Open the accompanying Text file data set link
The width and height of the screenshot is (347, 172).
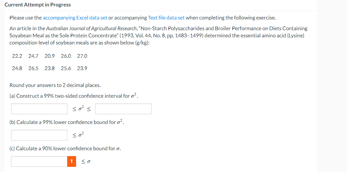[166, 18]
